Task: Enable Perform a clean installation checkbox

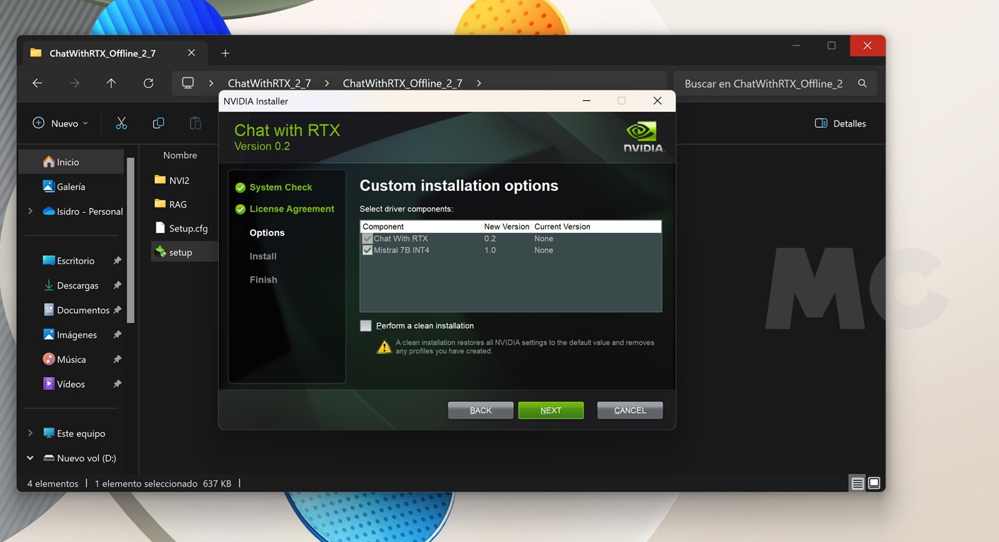Action: [x=366, y=326]
